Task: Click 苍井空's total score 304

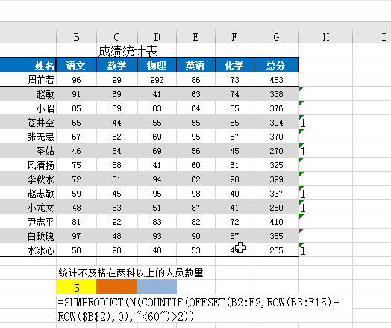Action: click(276, 123)
